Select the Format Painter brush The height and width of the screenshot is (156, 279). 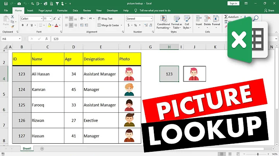tap(12, 27)
